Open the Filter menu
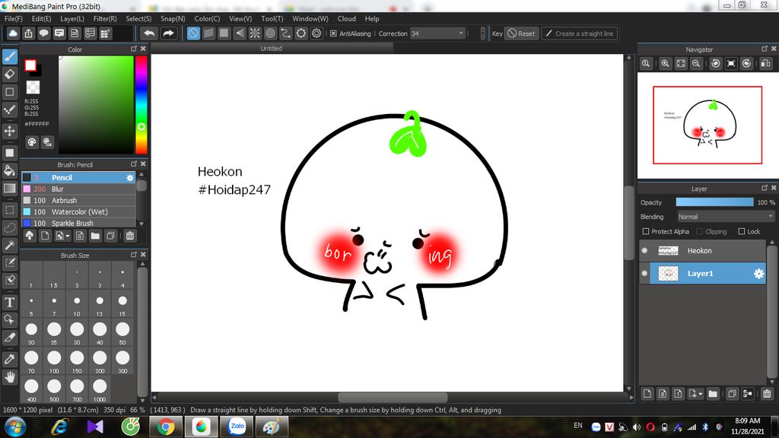The height and width of the screenshot is (438, 779). 105,19
